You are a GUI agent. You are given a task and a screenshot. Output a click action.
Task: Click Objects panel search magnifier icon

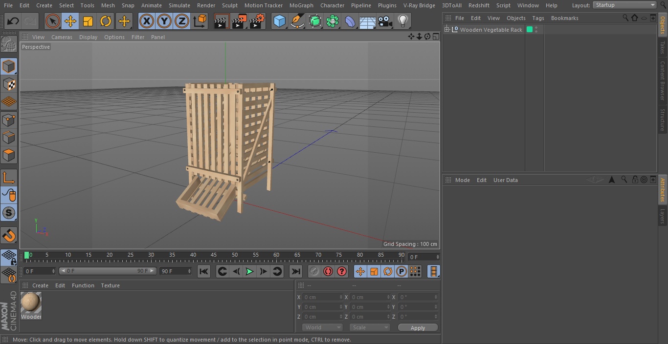pyautogui.click(x=625, y=18)
